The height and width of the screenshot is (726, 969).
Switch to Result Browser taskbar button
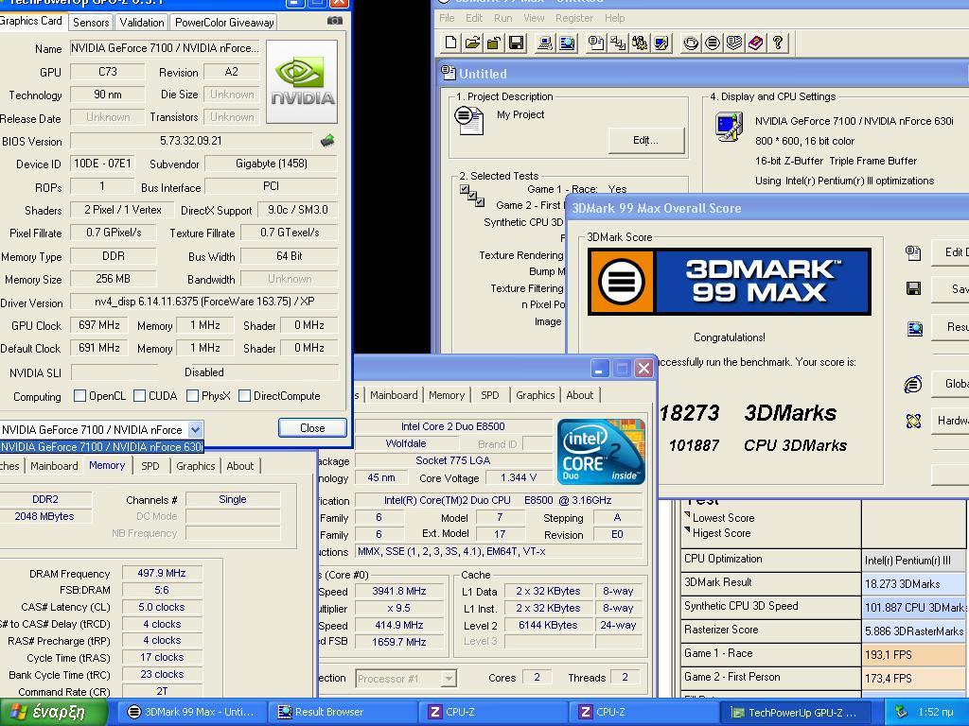(343, 712)
